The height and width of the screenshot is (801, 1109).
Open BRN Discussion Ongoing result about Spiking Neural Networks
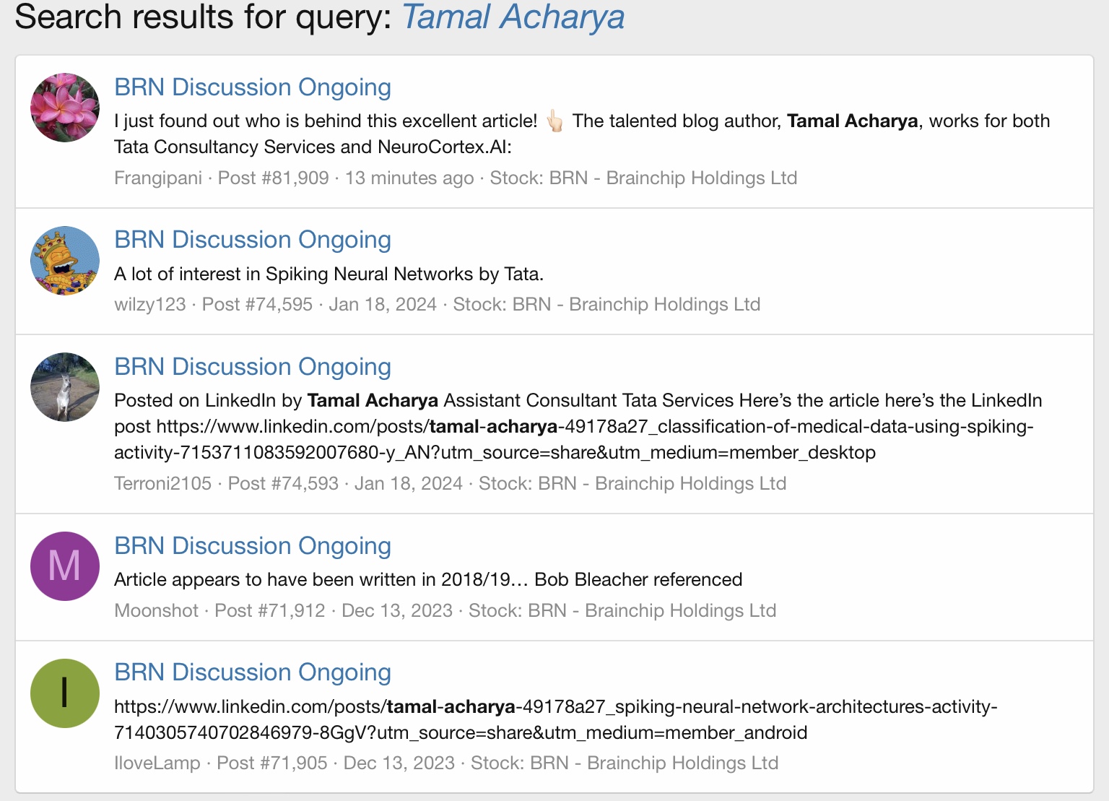[253, 240]
